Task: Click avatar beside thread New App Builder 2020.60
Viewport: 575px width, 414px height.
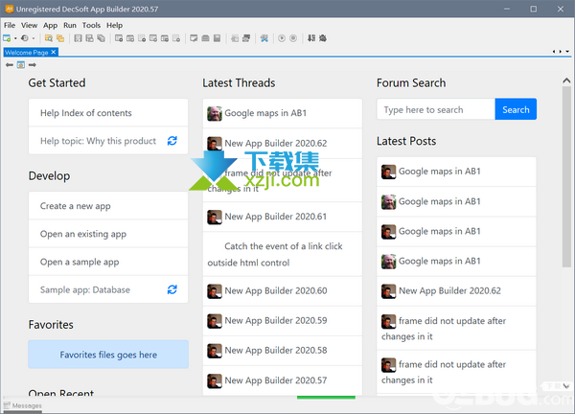Action: pos(215,291)
